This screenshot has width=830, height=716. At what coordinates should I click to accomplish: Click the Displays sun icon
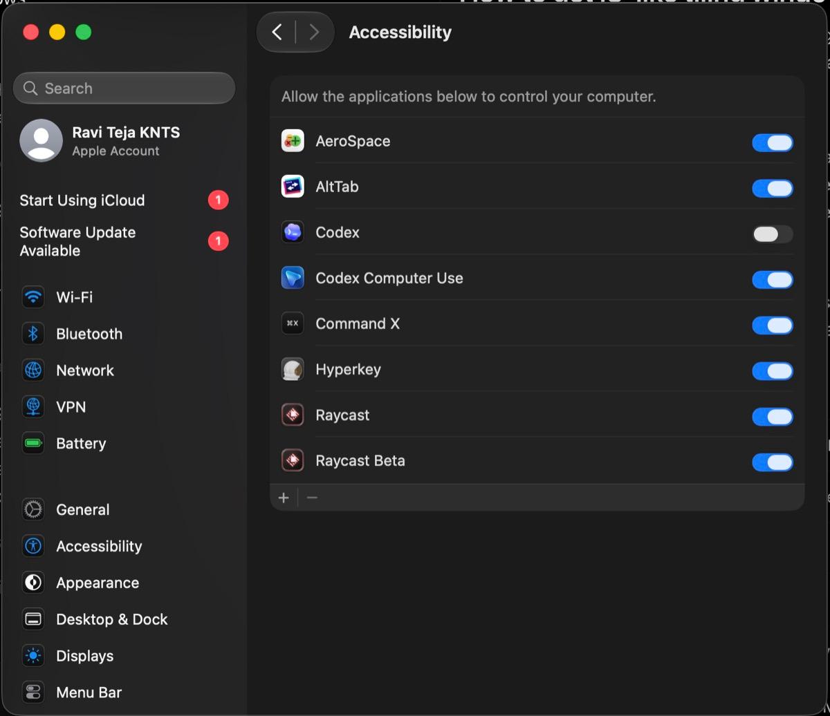[33, 656]
